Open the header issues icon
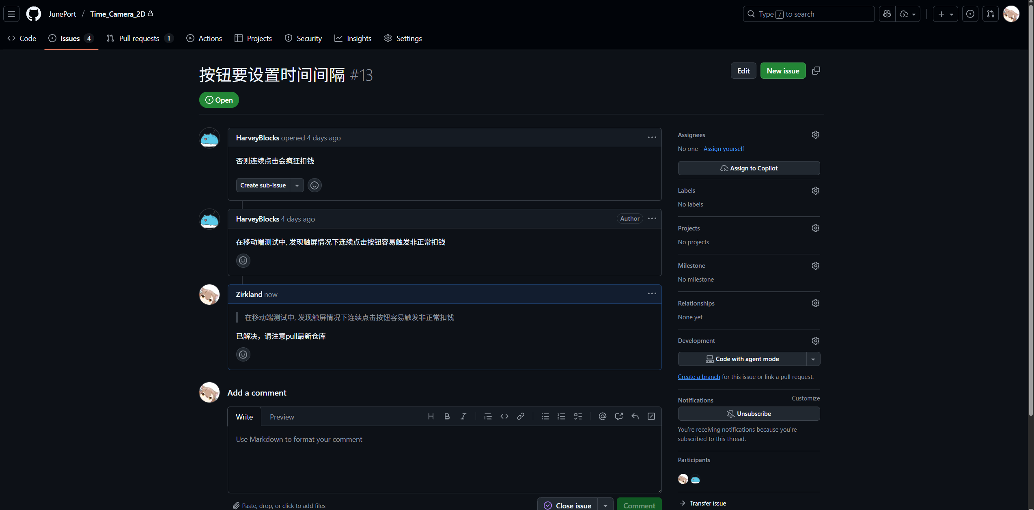This screenshot has height=510, width=1034. (x=970, y=14)
